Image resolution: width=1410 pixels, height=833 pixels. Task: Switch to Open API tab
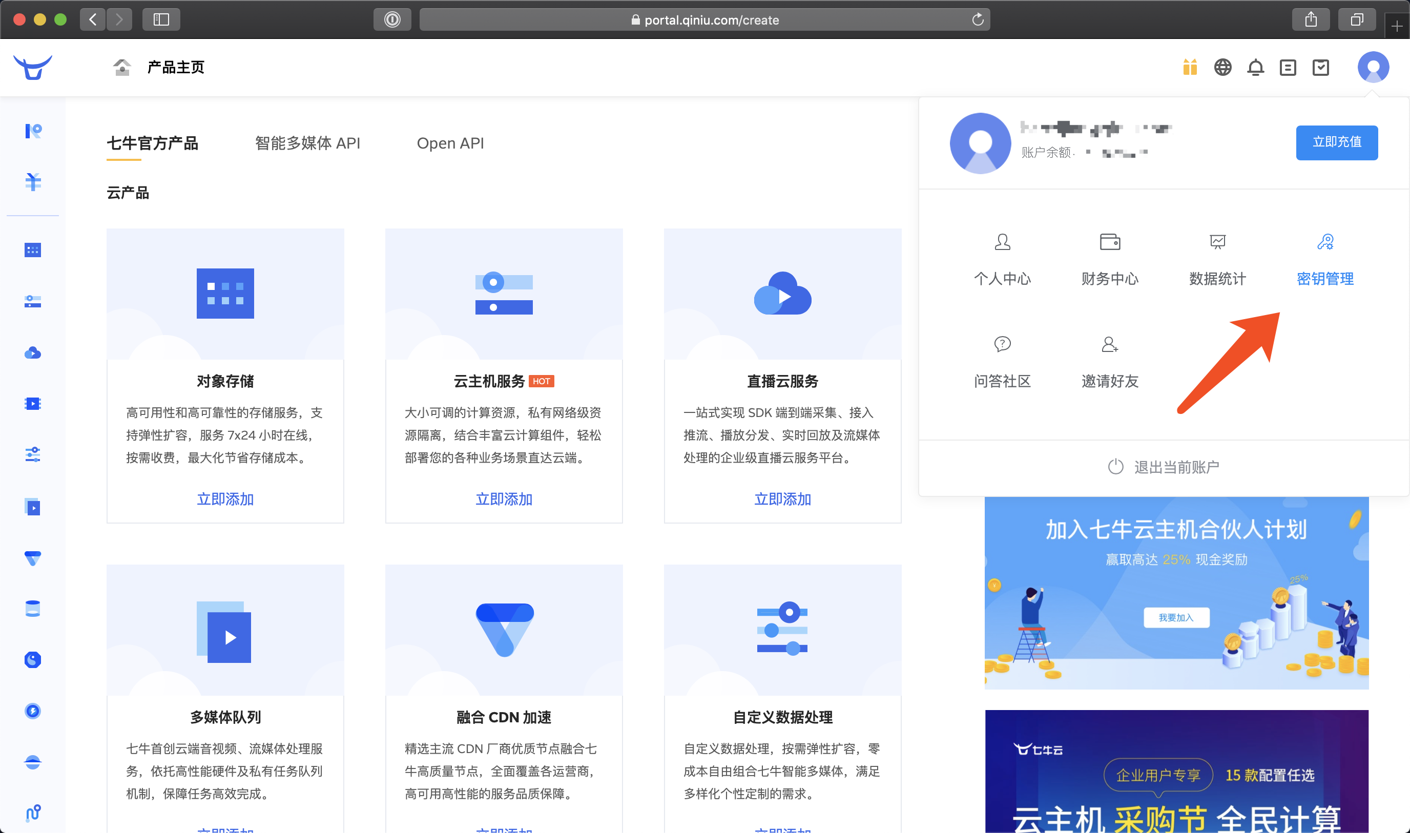(450, 143)
